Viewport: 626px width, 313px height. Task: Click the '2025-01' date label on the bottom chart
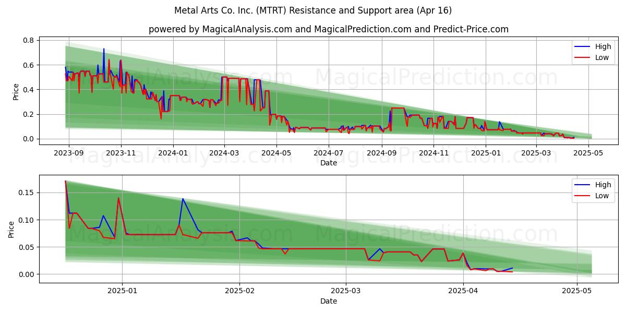pyautogui.click(x=122, y=291)
